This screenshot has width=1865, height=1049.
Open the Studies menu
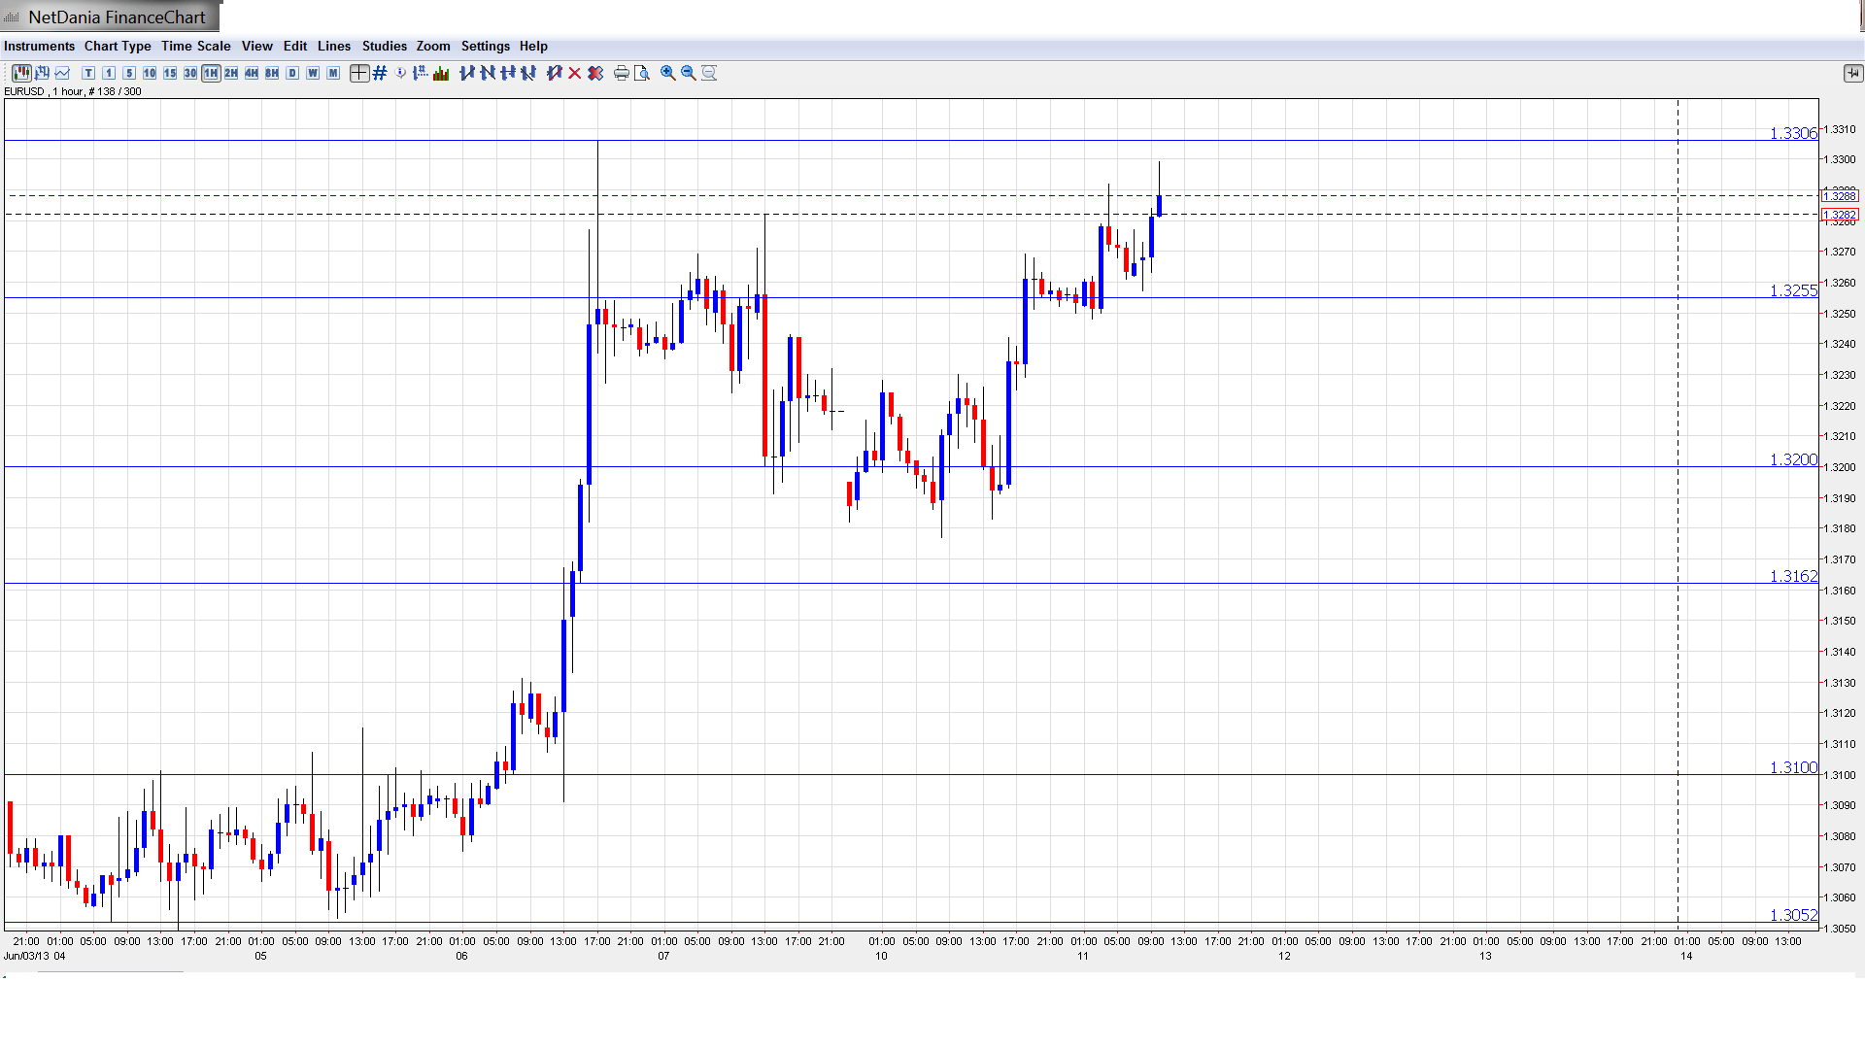(384, 46)
